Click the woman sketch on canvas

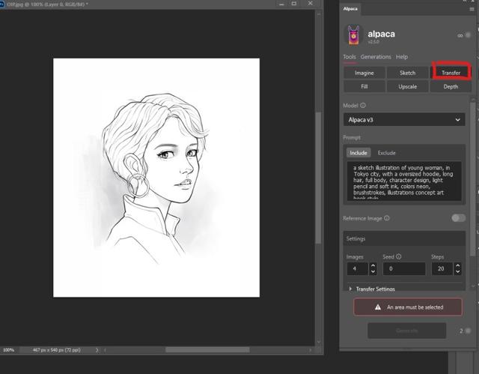click(156, 178)
